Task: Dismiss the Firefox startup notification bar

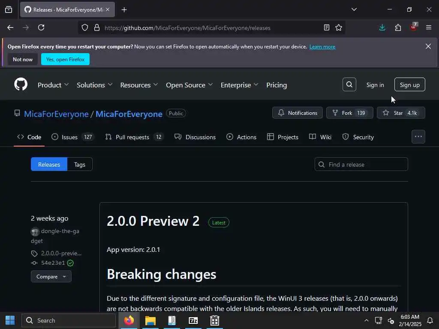Action: (428, 46)
